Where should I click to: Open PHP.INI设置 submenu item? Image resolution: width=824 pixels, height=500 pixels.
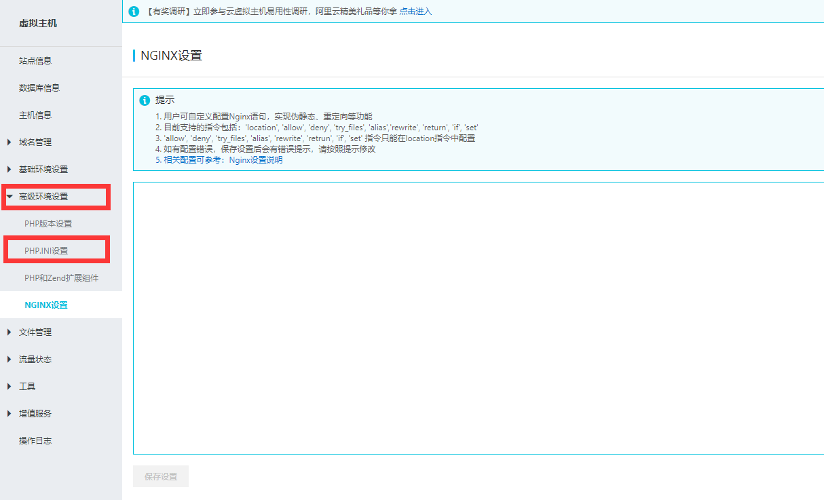(46, 250)
